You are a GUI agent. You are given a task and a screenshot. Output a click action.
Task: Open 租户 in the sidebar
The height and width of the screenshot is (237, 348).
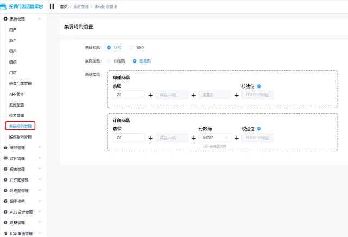13,51
